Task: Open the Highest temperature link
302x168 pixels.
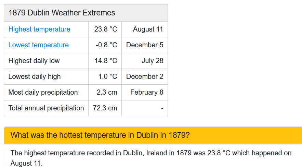Action: pyautogui.click(x=39, y=29)
